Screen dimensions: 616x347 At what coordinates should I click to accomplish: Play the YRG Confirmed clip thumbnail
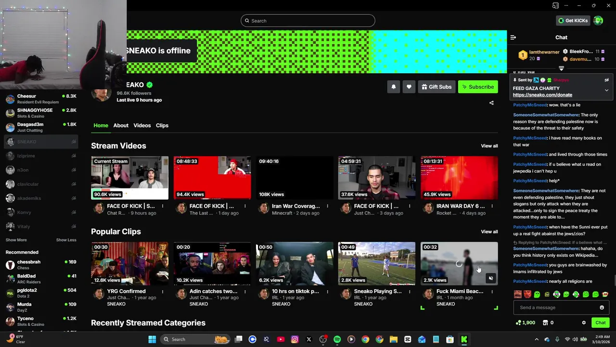tap(130, 264)
